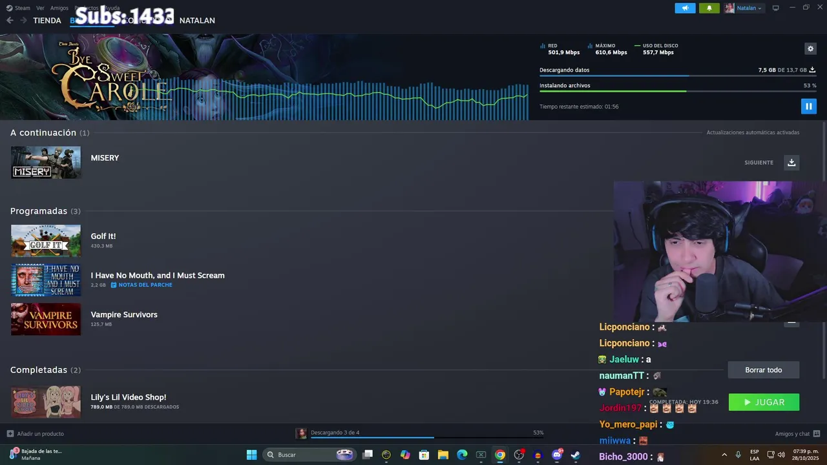Show hidden system tray icons
This screenshot has height=465, width=827.
pyautogui.click(x=724, y=455)
